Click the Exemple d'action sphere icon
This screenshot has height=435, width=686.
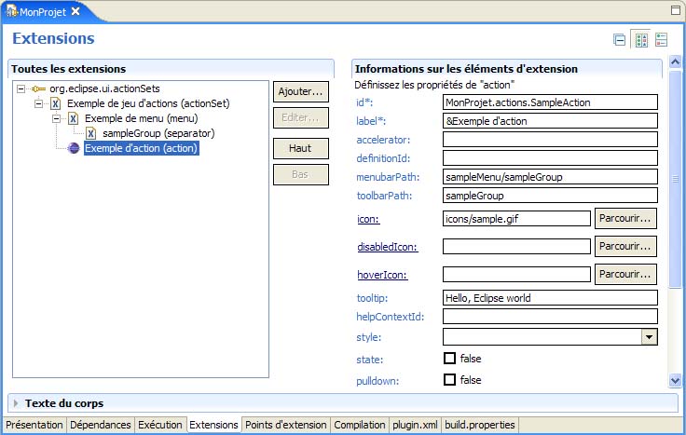pos(74,148)
